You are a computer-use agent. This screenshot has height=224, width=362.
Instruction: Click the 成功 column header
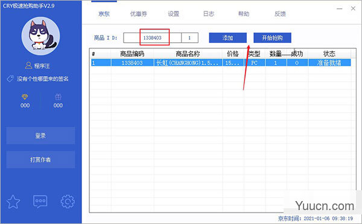(297, 54)
